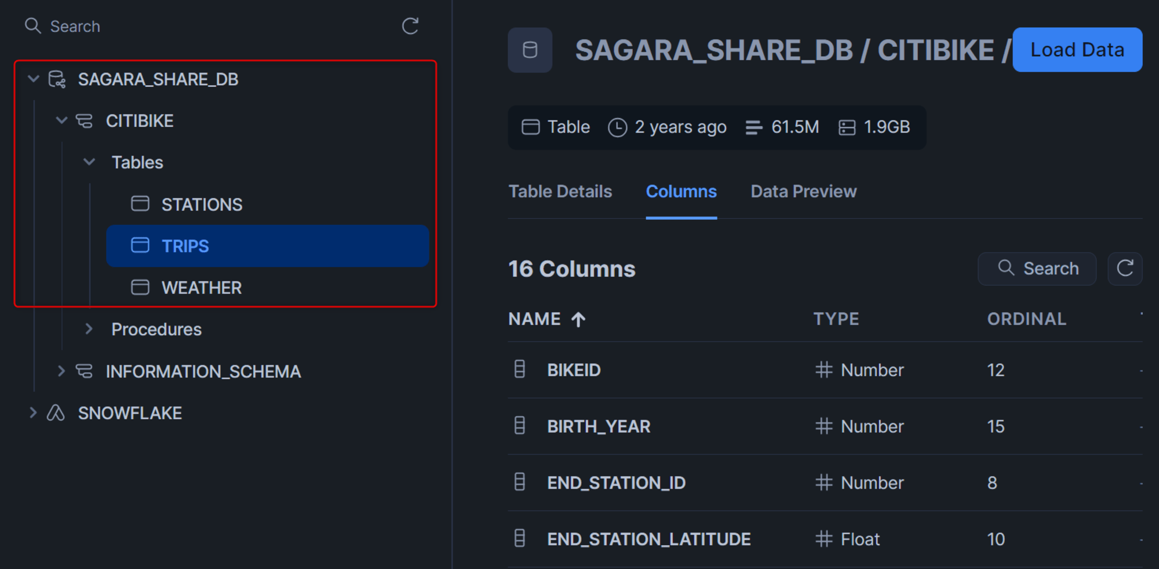Click the ascending sort arrow beside NAME
This screenshot has width=1159, height=569.
pos(578,319)
